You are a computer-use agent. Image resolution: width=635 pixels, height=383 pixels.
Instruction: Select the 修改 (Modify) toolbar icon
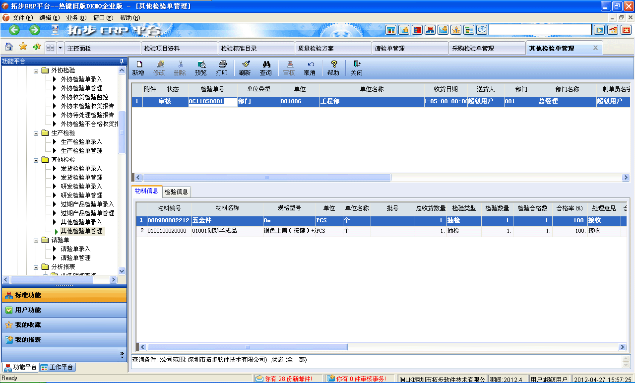click(x=160, y=68)
